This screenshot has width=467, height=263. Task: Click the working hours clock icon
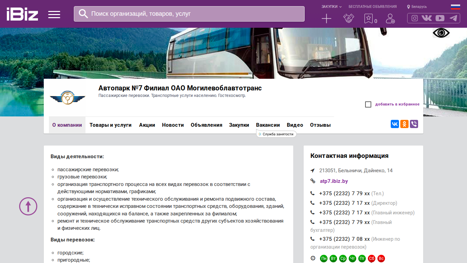(x=313, y=258)
